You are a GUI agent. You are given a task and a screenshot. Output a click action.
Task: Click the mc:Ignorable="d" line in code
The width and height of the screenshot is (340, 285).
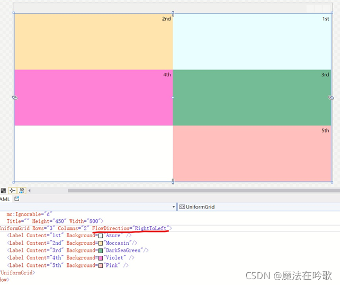pos(29,214)
